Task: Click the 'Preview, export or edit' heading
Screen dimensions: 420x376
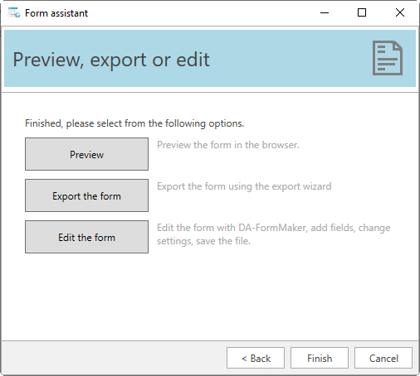Action: pos(111,60)
